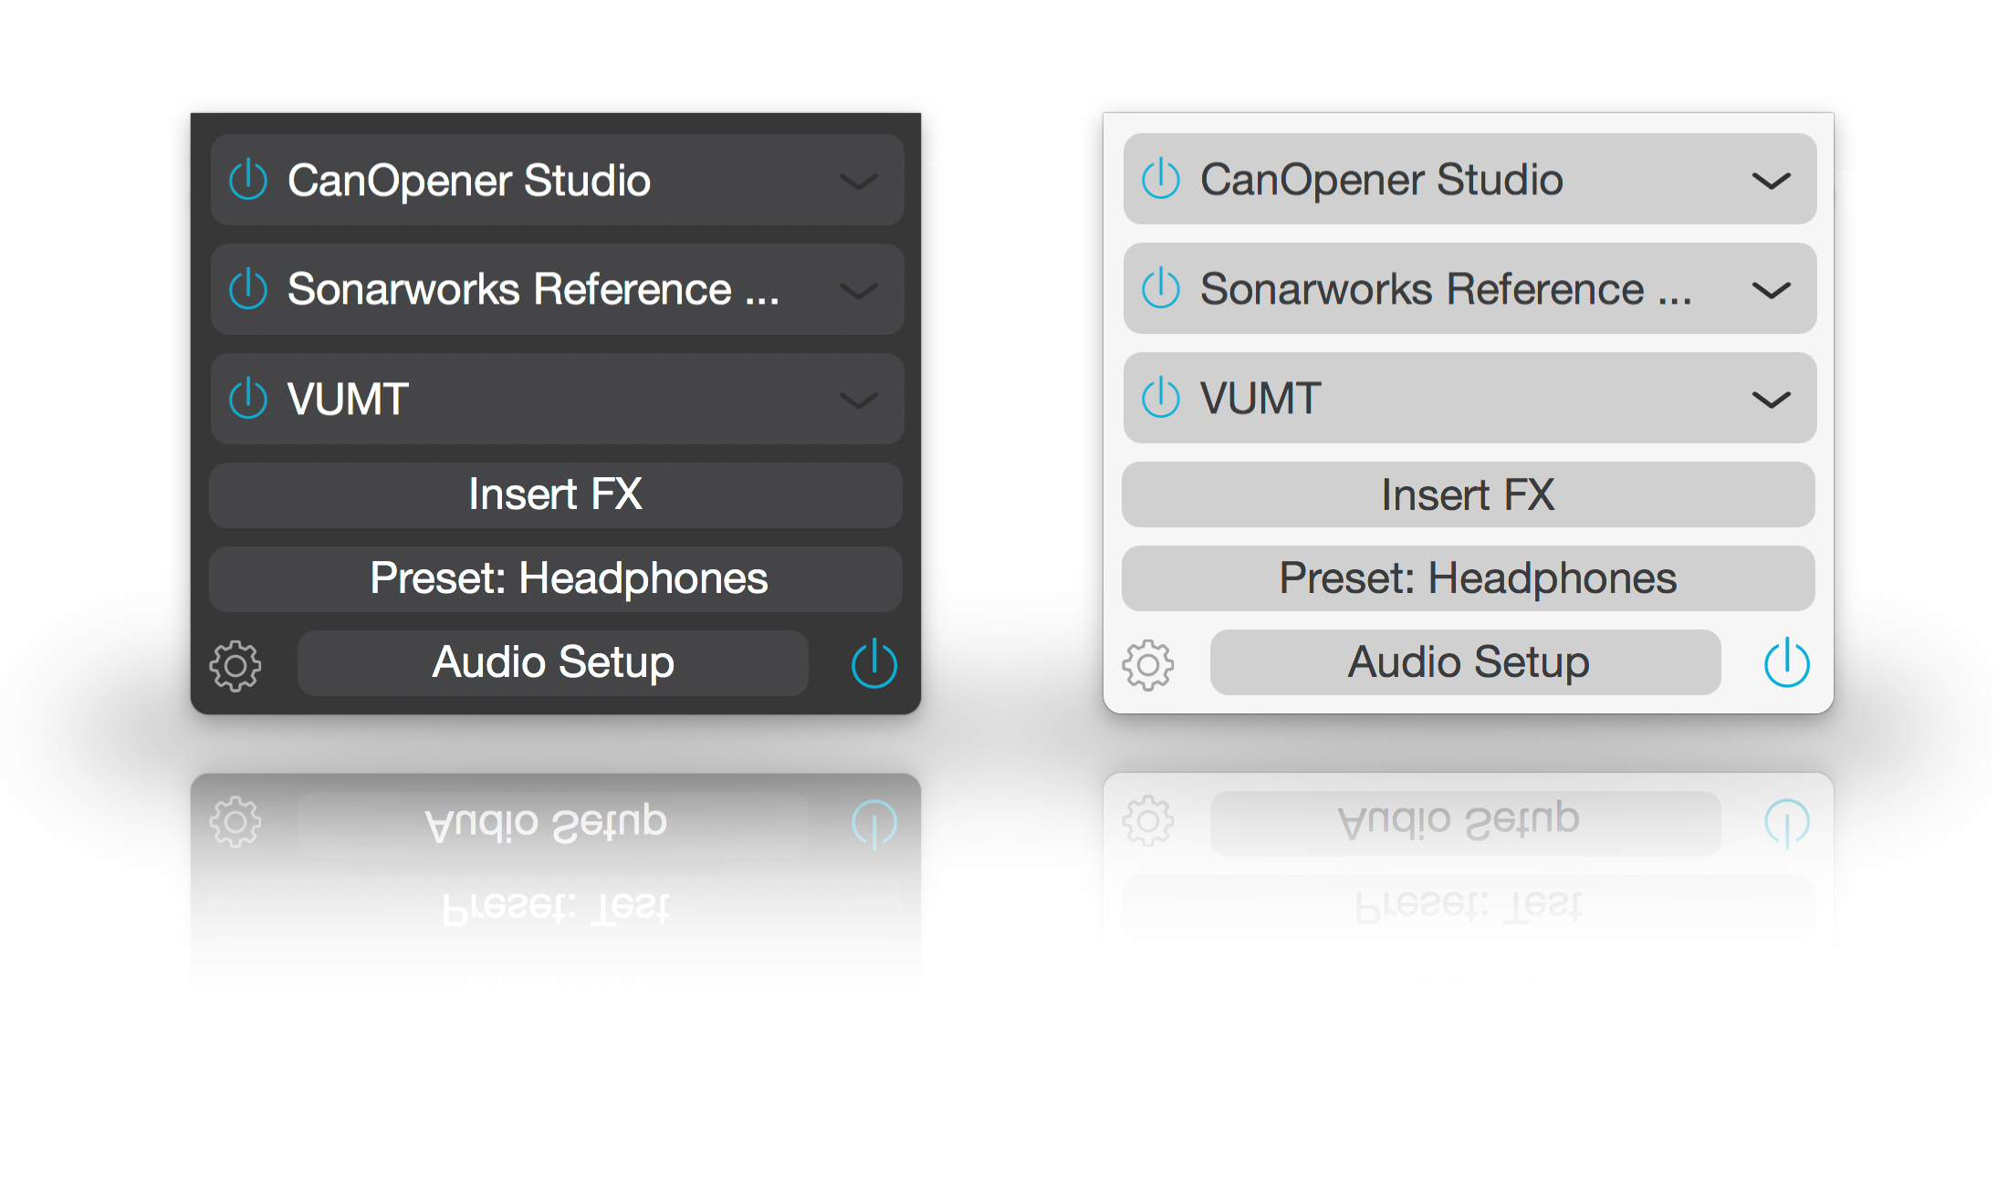Click master power icon in light panel
Screen dimensions: 2008x1186
click(1786, 663)
